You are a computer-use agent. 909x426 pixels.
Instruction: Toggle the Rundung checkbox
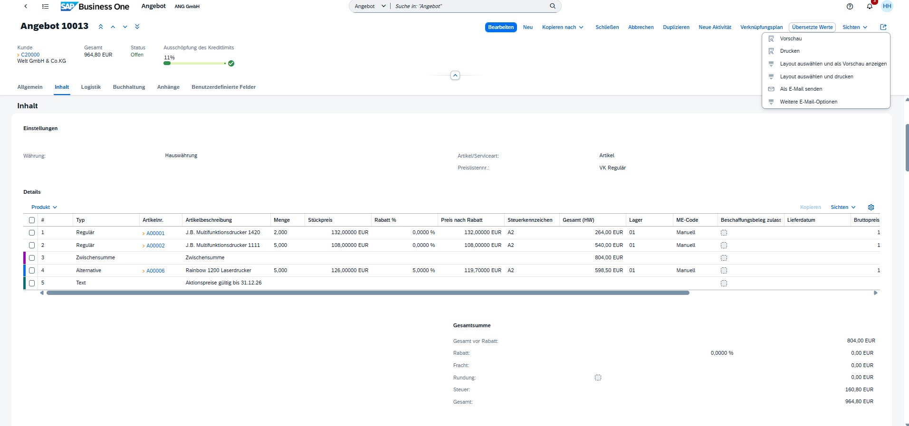click(x=598, y=378)
